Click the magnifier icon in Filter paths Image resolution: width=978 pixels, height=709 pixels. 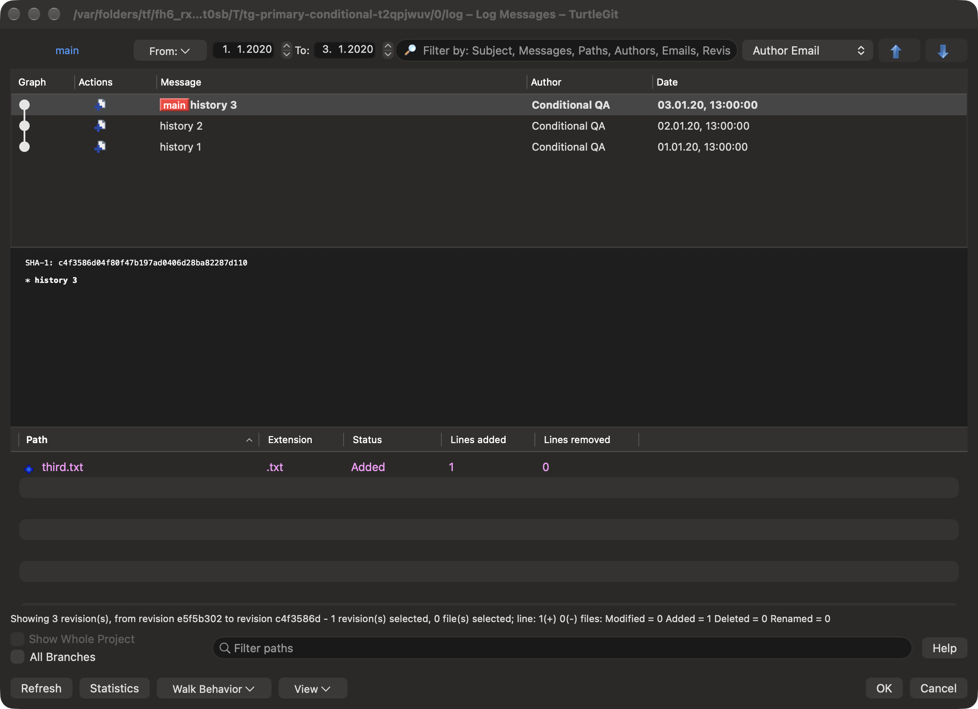click(225, 648)
